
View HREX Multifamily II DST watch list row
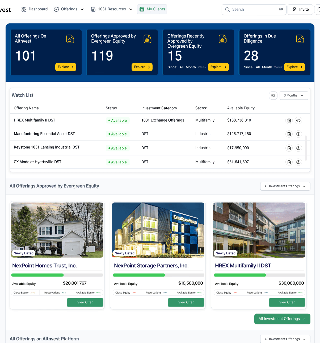pos(298,121)
